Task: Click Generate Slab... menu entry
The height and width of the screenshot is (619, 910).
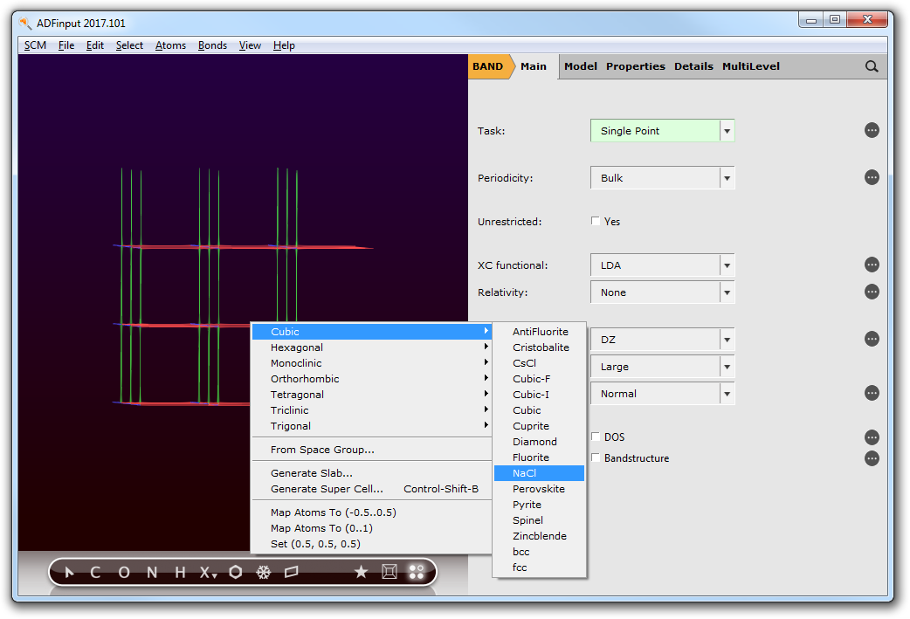Action: coord(312,473)
